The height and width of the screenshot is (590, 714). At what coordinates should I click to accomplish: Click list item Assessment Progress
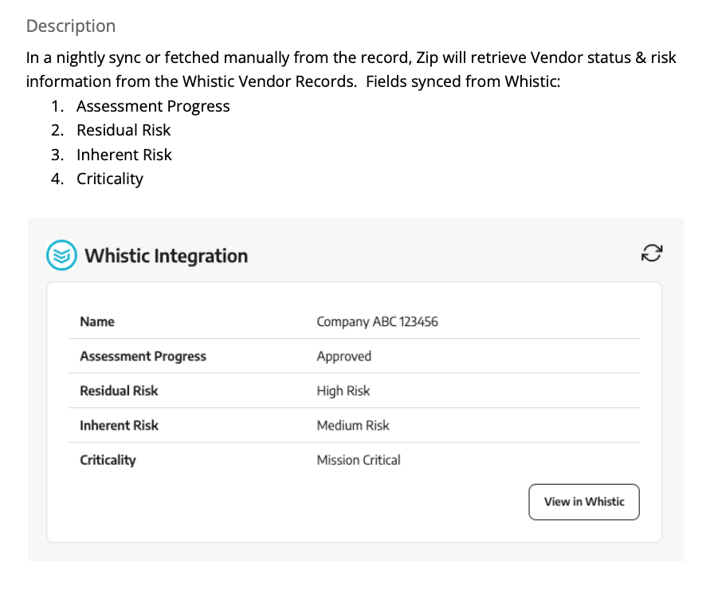point(153,106)
